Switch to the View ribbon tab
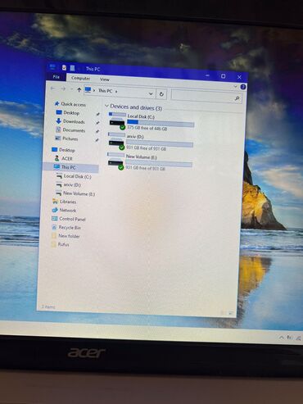Viewport: 303px width, 404px height. 104,79
